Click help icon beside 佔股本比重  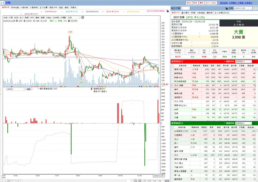tap(192, 43)
